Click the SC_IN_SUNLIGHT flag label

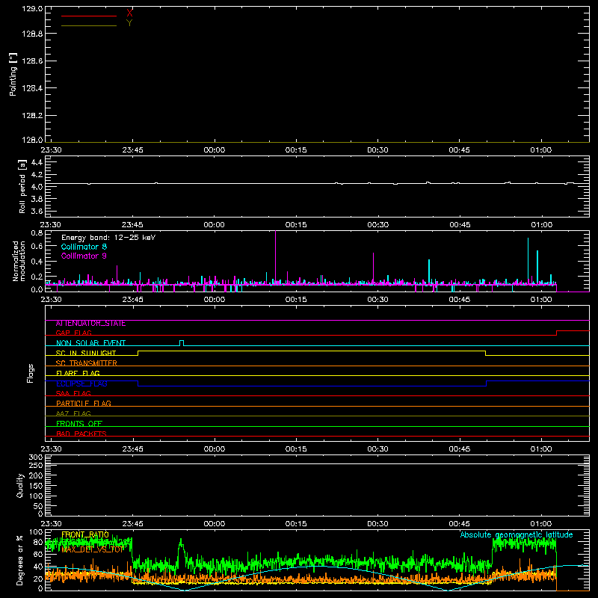coord(86,353)
